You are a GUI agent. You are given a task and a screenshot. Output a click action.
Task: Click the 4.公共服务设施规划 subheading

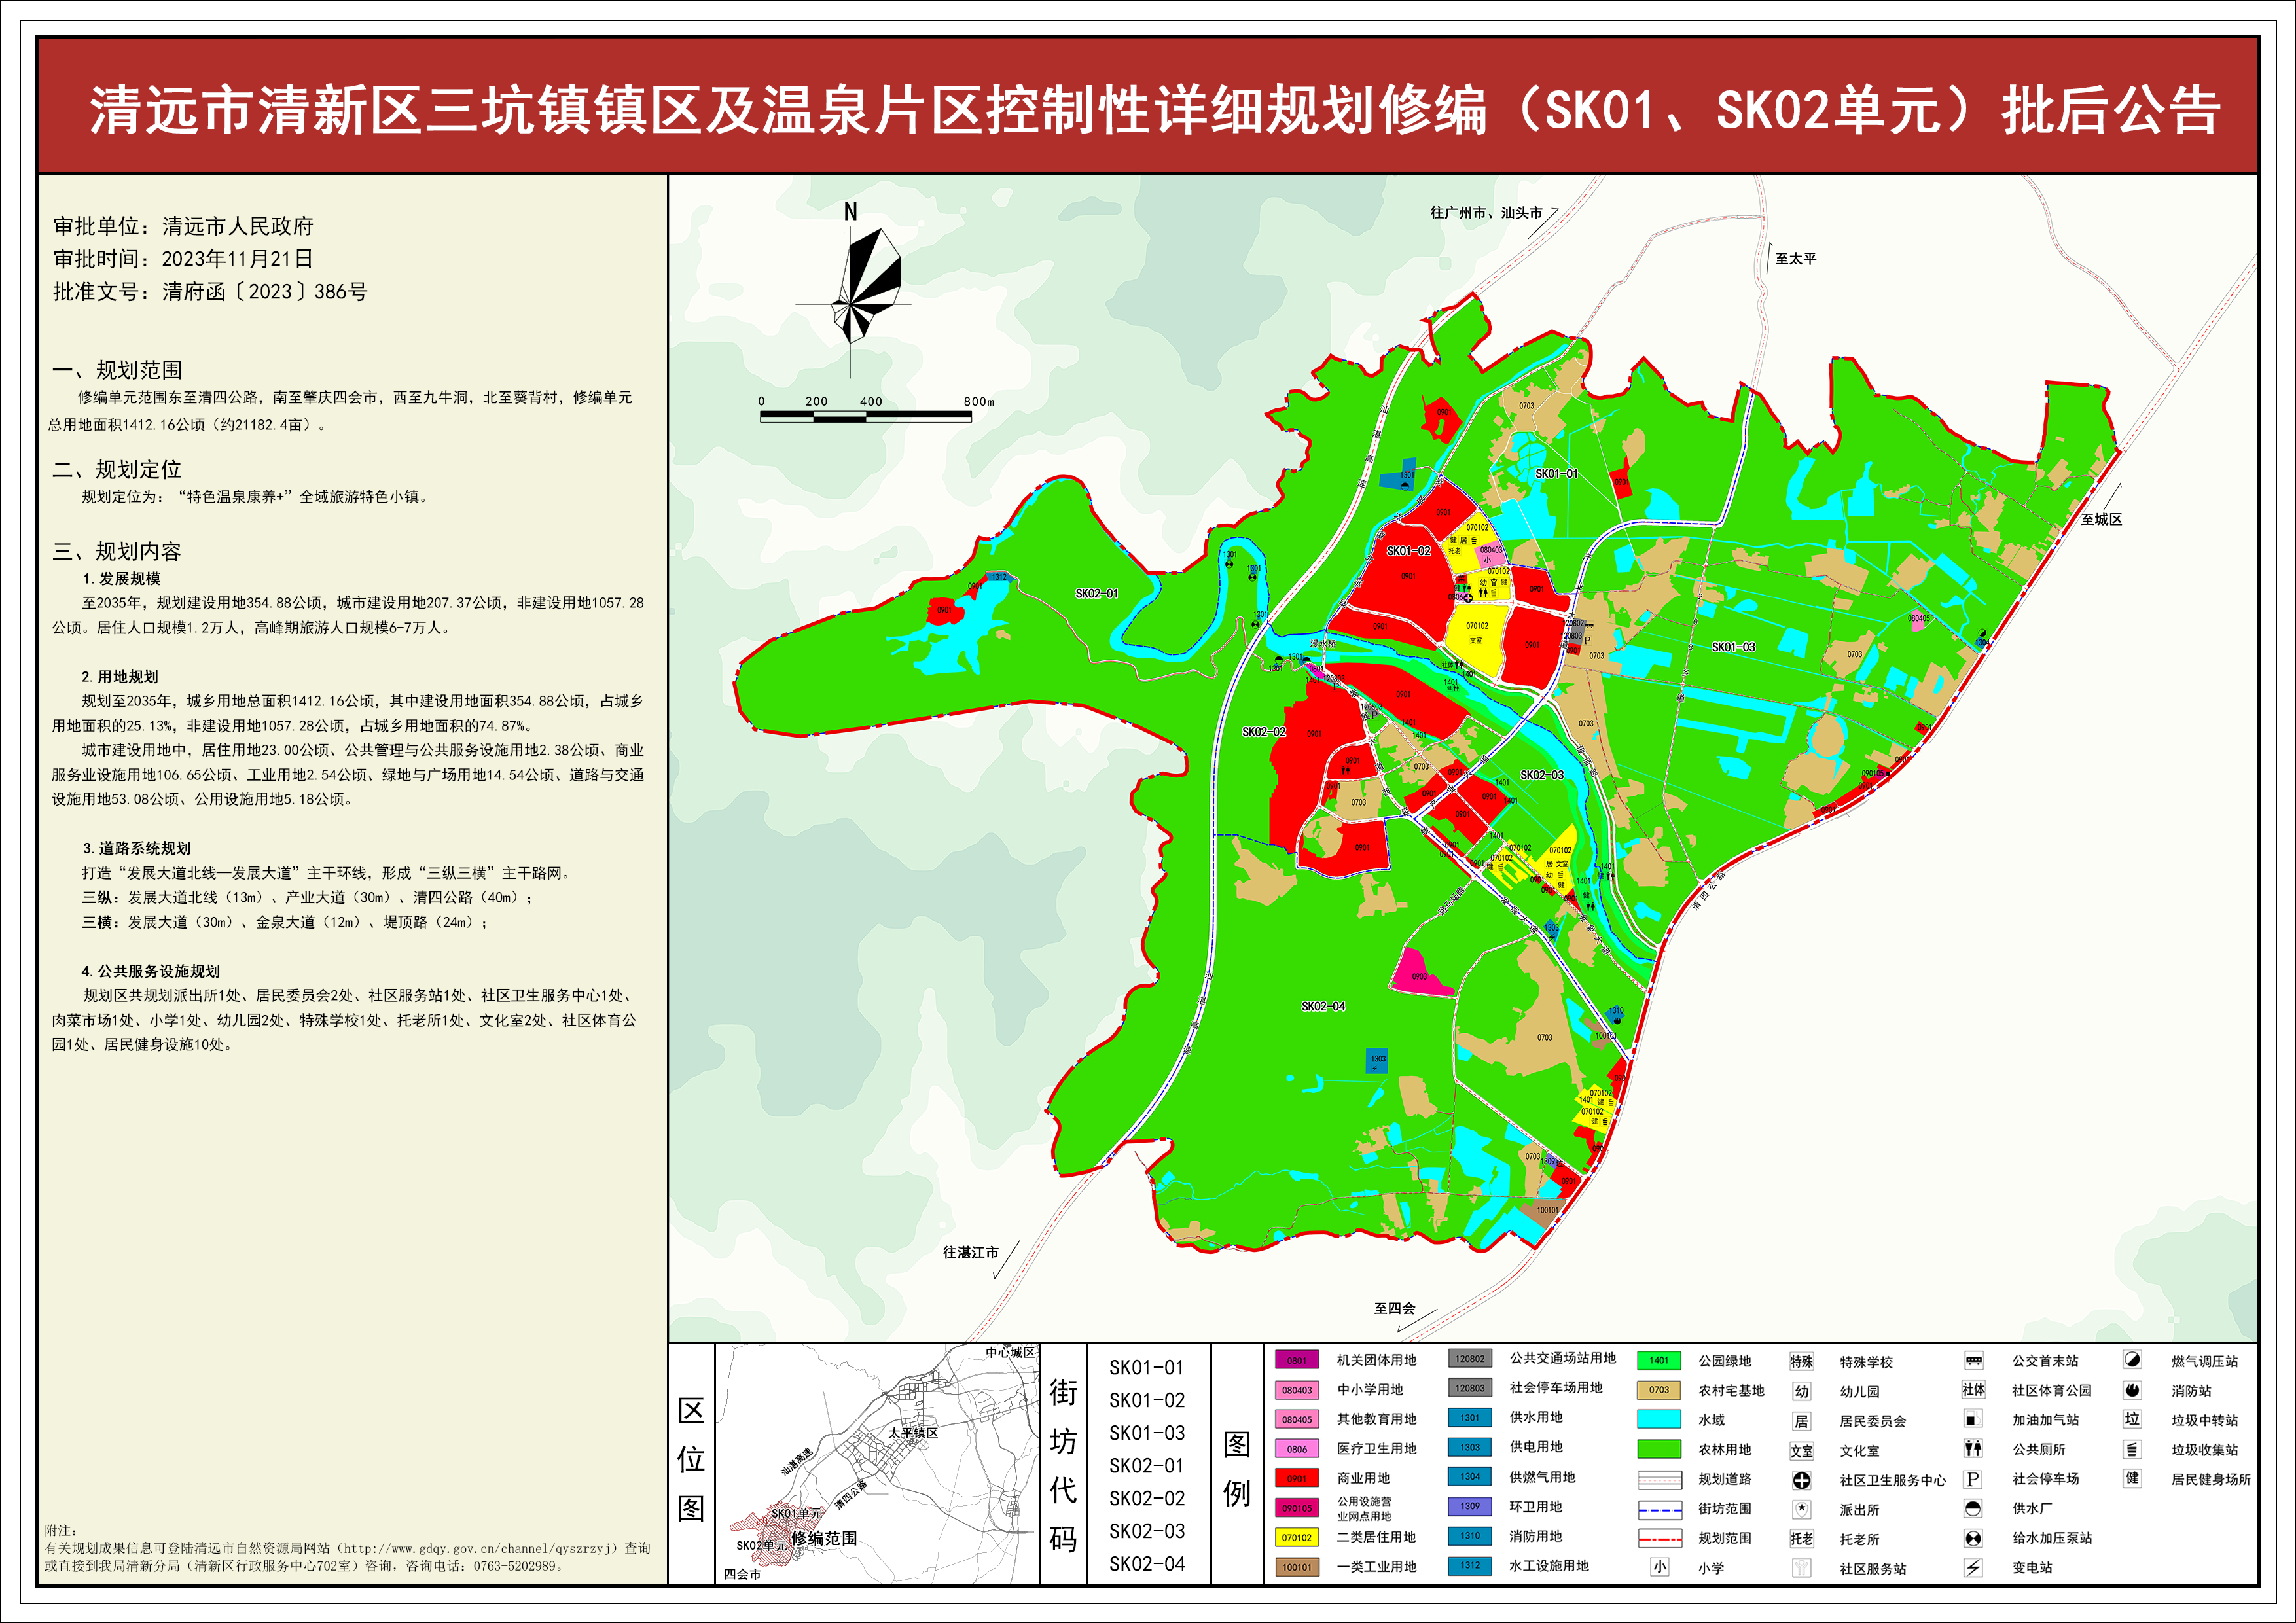(x=151, y=971)
